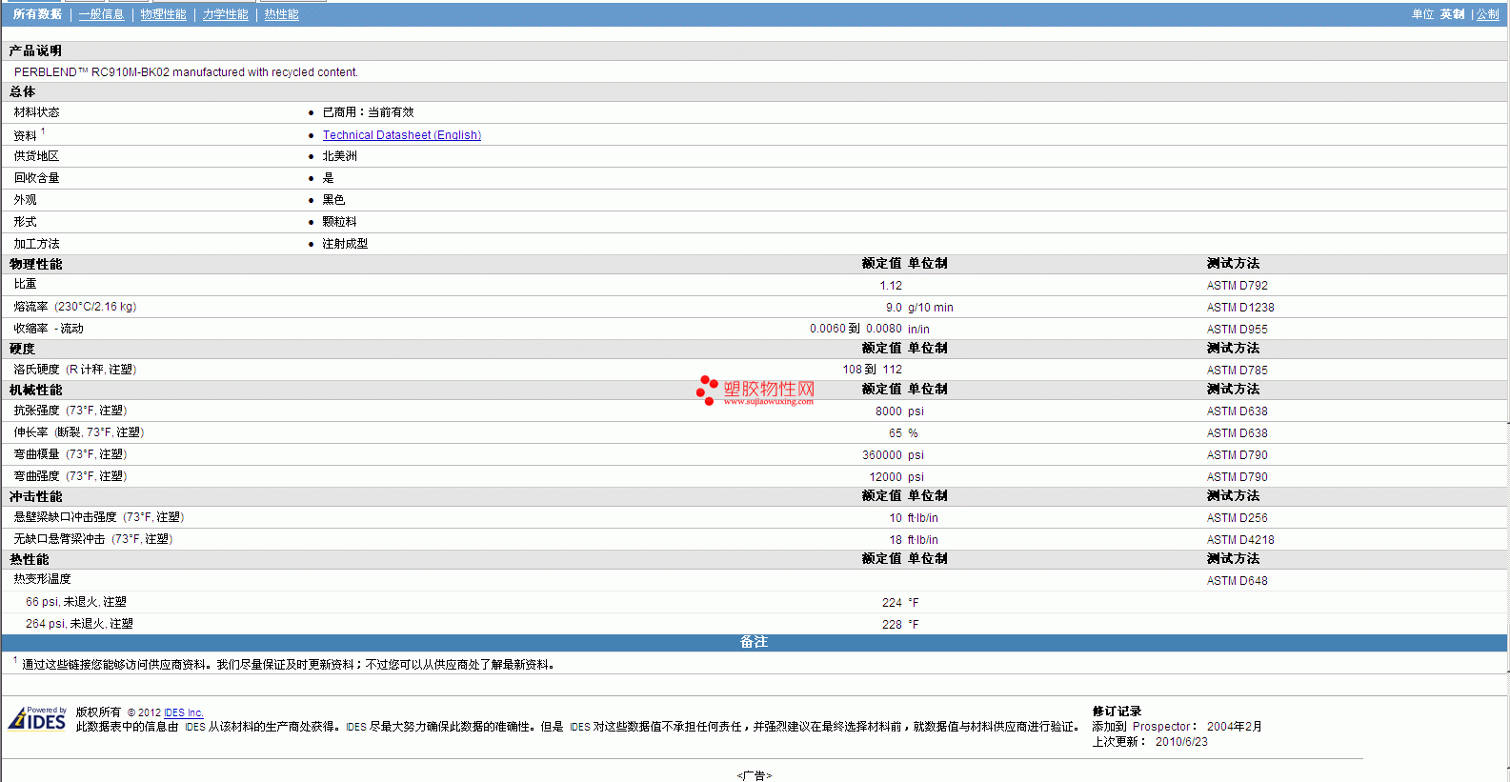Viewport: 1510px width, 782px height.
Task: Click ASTM D955 test method
Action: tap(1237, 330)
